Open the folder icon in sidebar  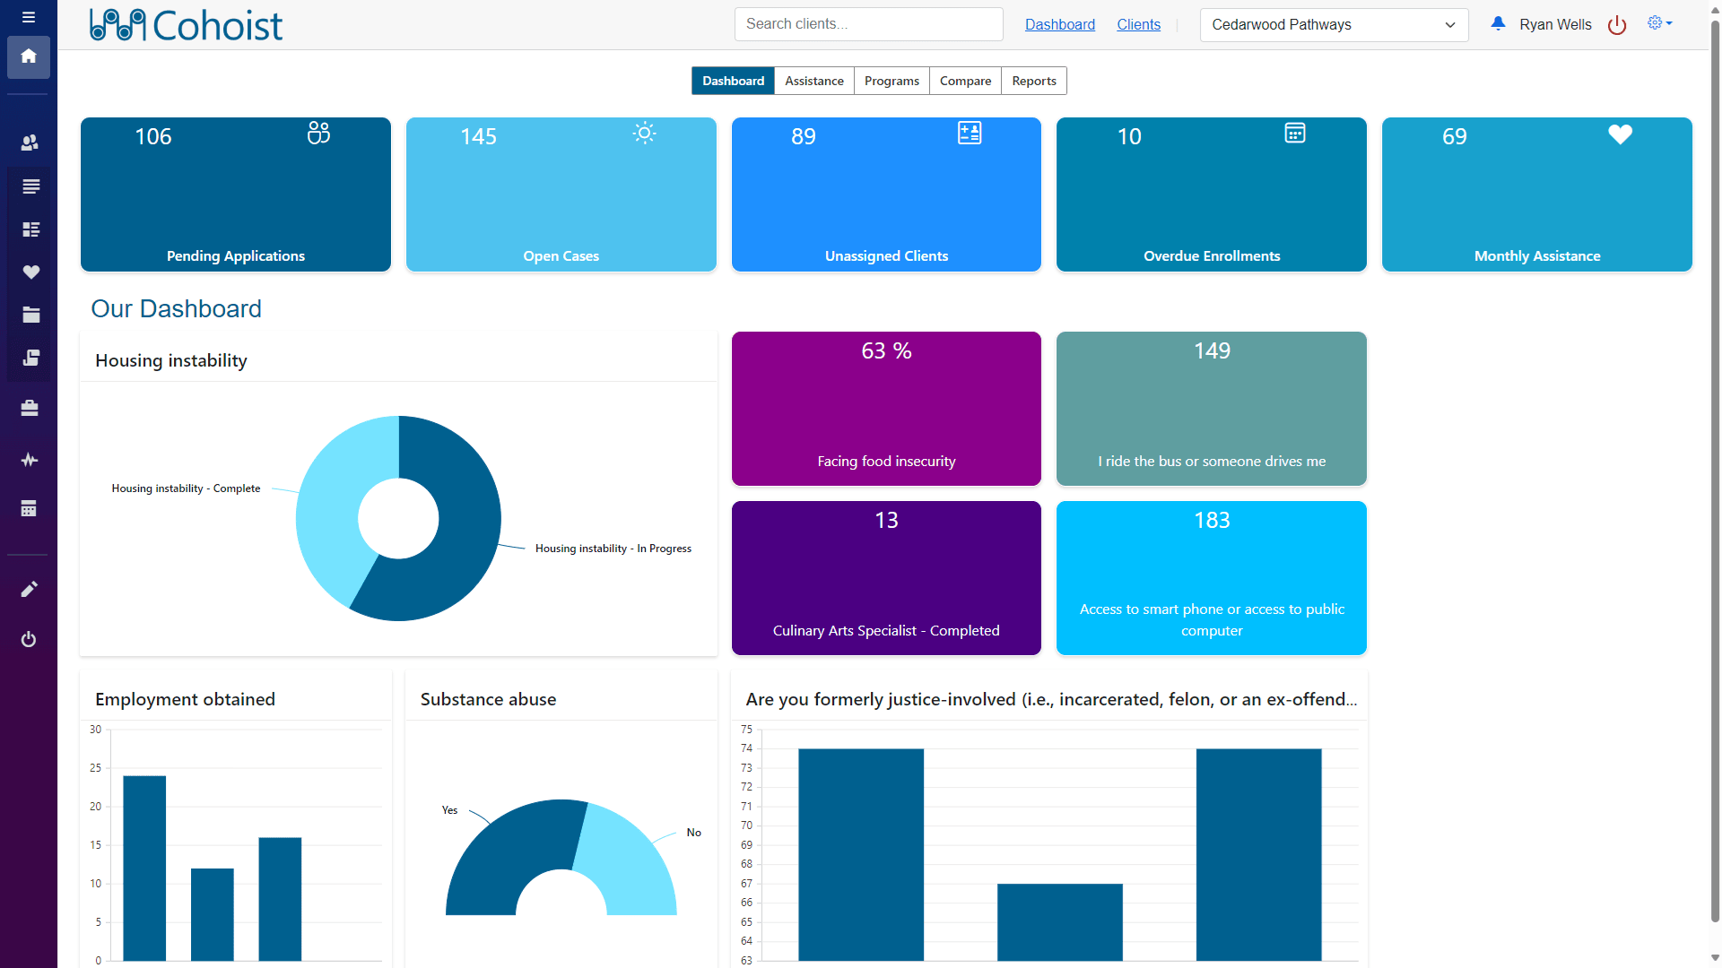pos(30,315)
